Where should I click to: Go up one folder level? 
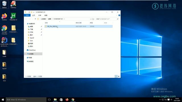click(35, 19)
